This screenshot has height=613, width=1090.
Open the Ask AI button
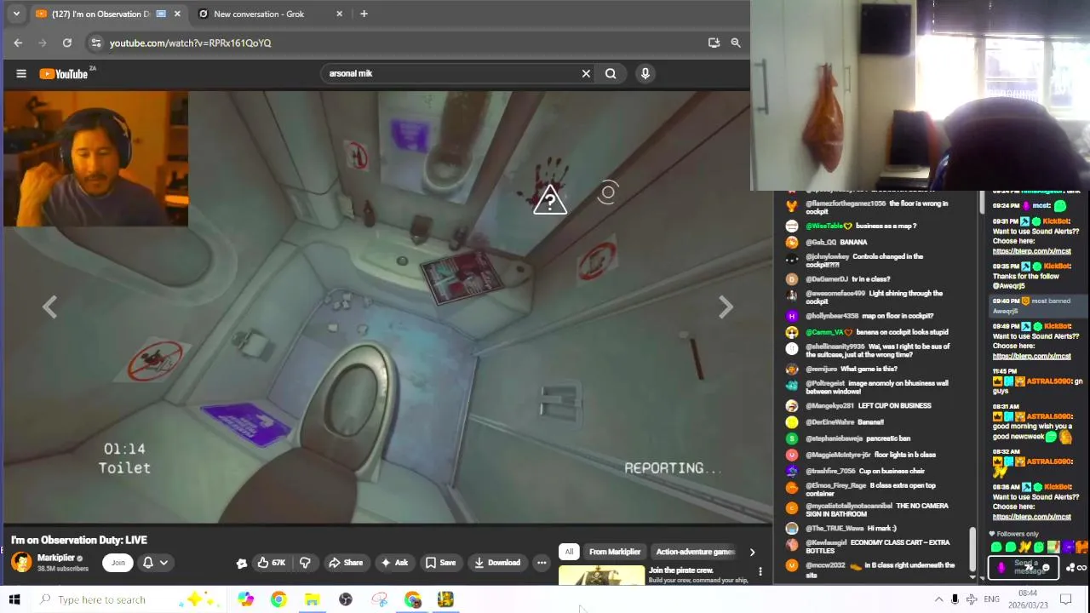[394, 562]
